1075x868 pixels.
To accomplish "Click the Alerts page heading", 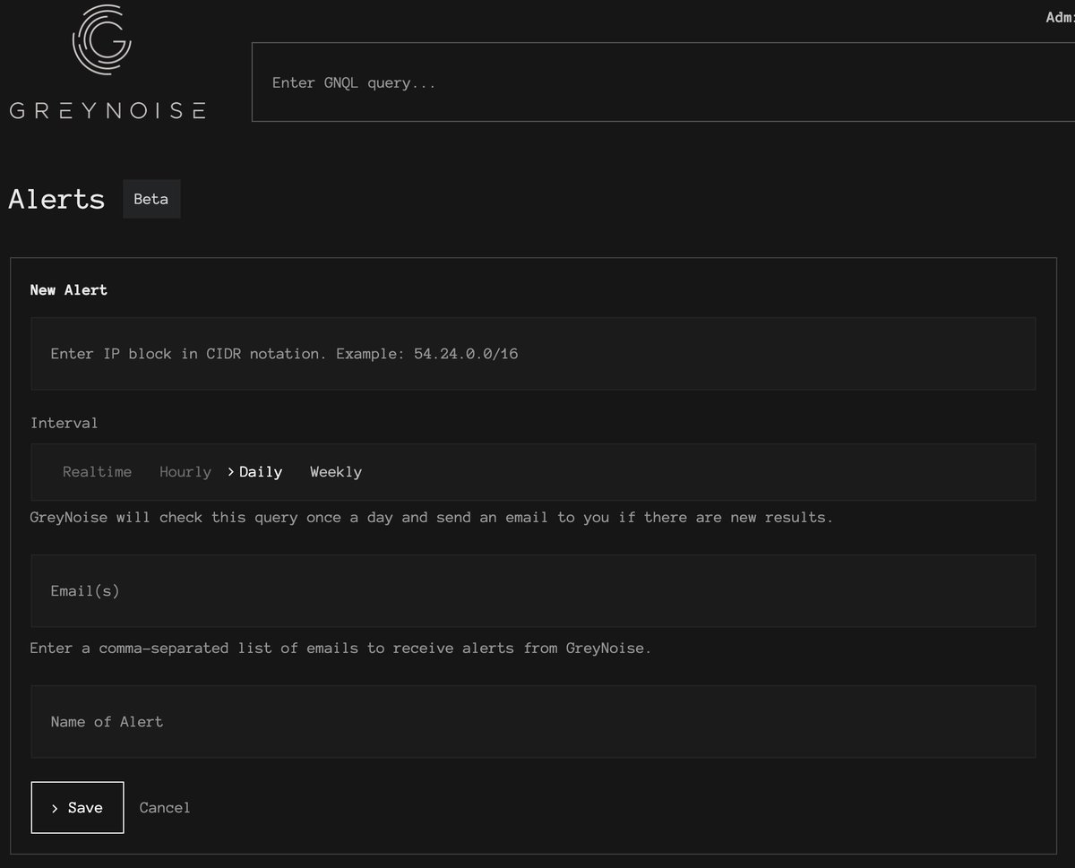I will 56,199.
